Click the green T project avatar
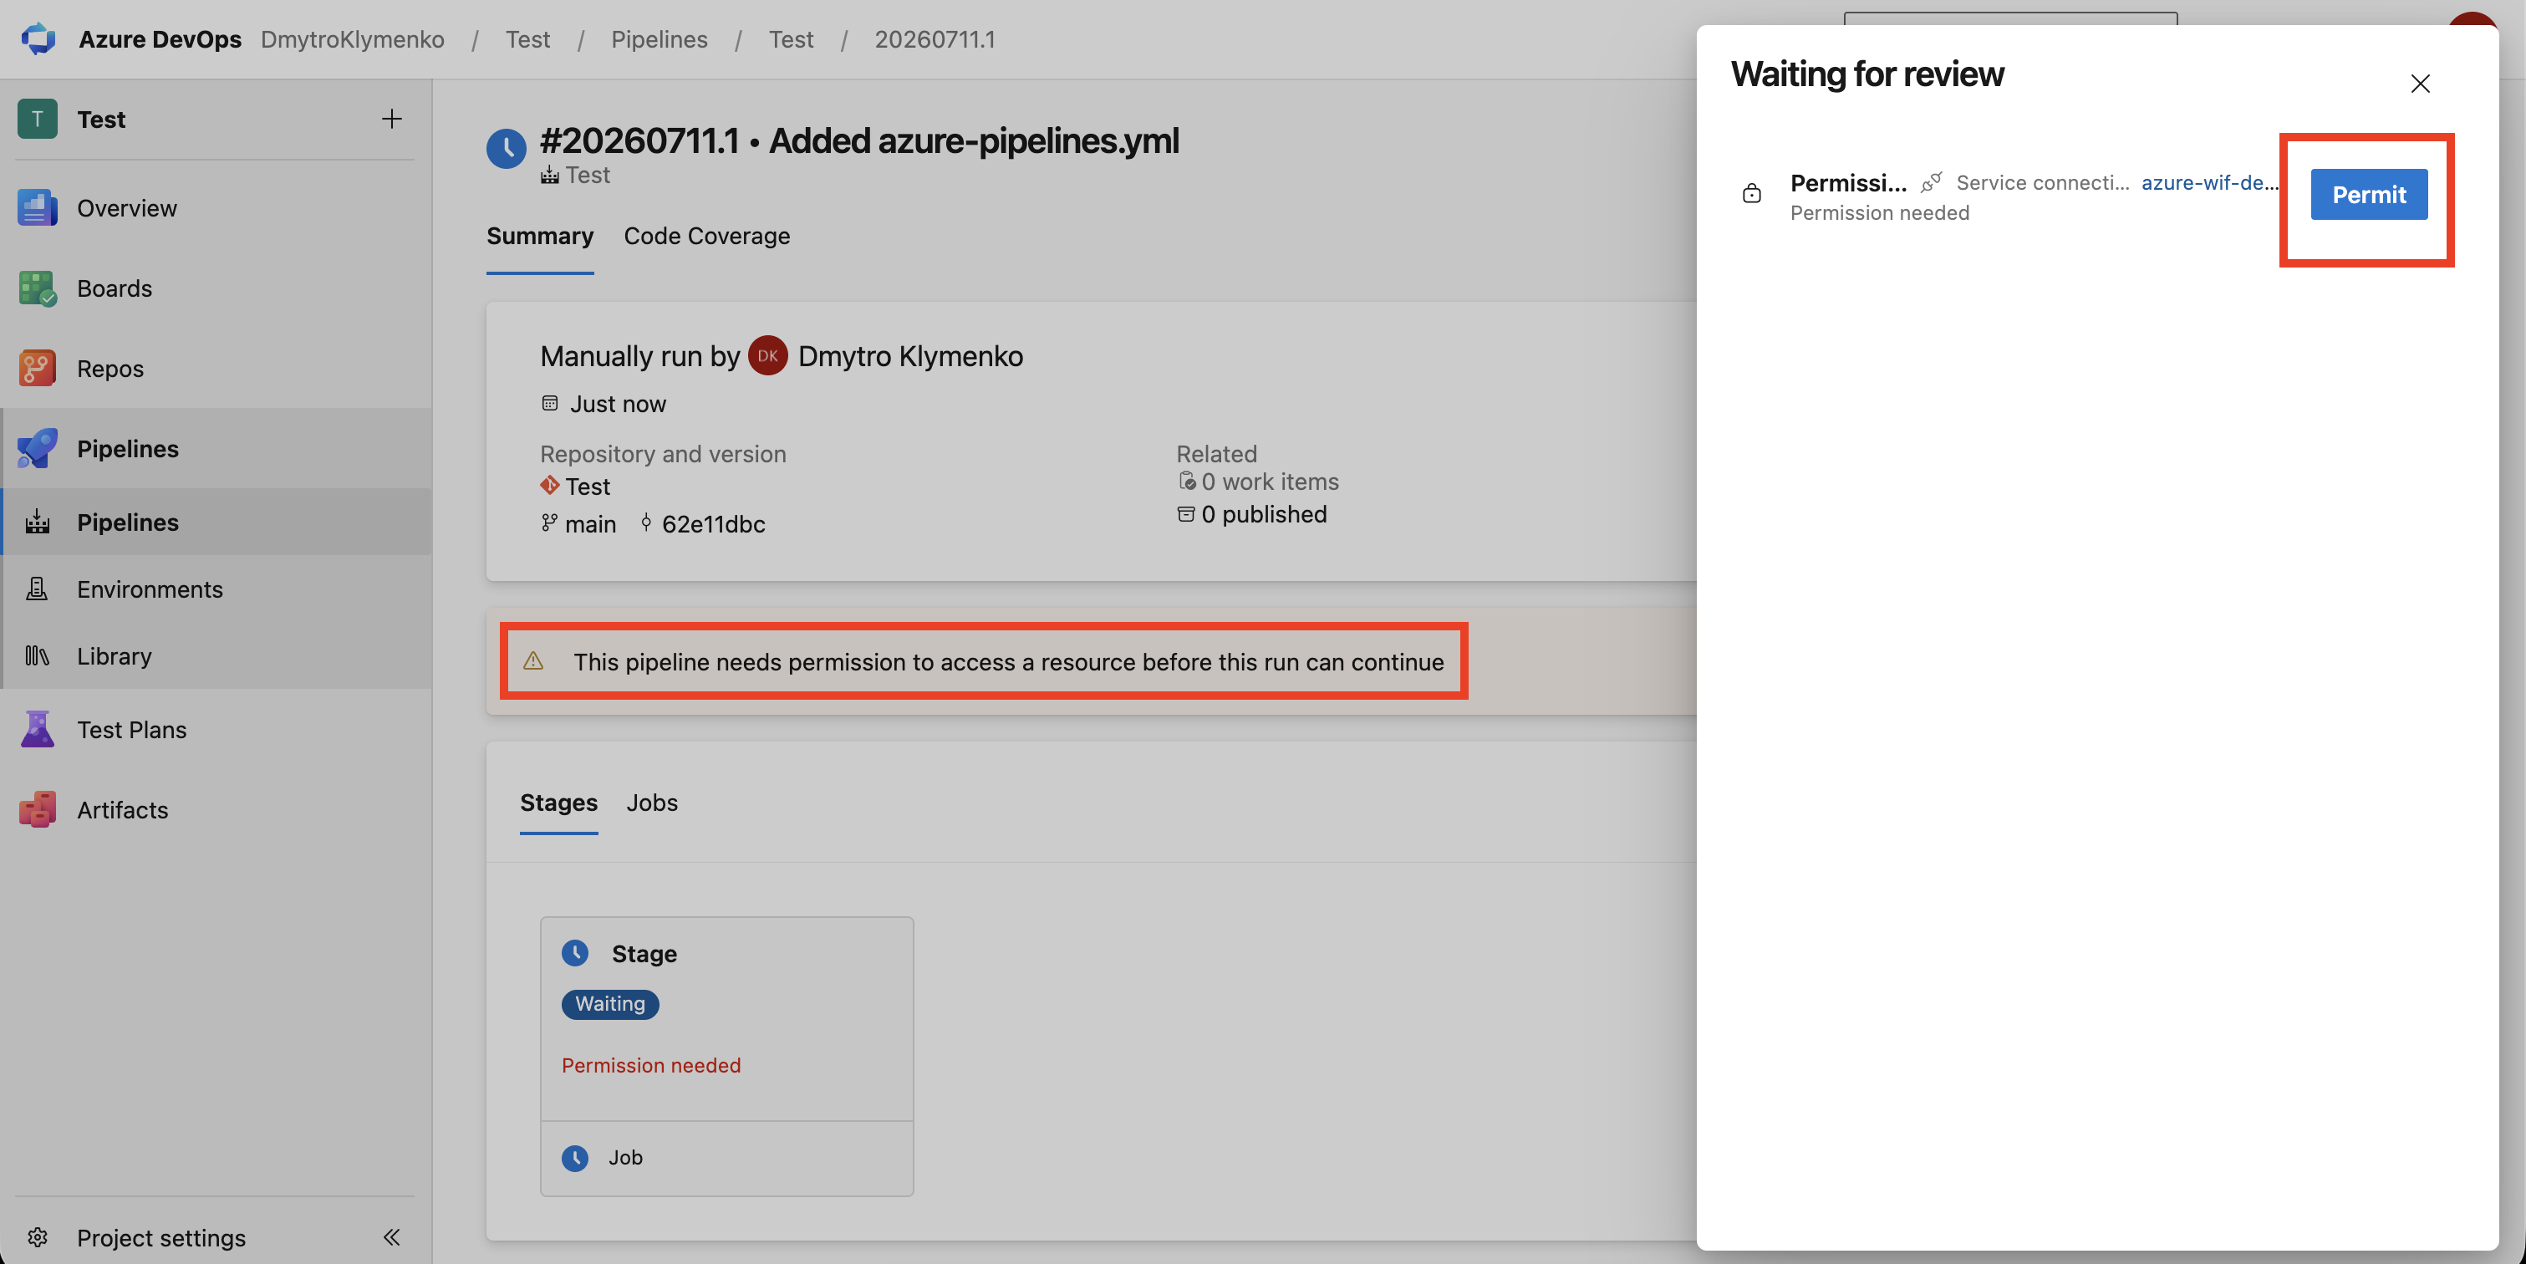This screenshot has height=1264, width=2526. point(38,119)
